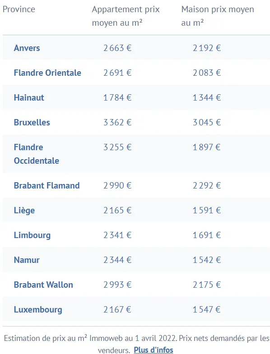270x354 pixels.
Task: Click Brabant Wallon apartment price 2 993 €
Action: point(117,285)
